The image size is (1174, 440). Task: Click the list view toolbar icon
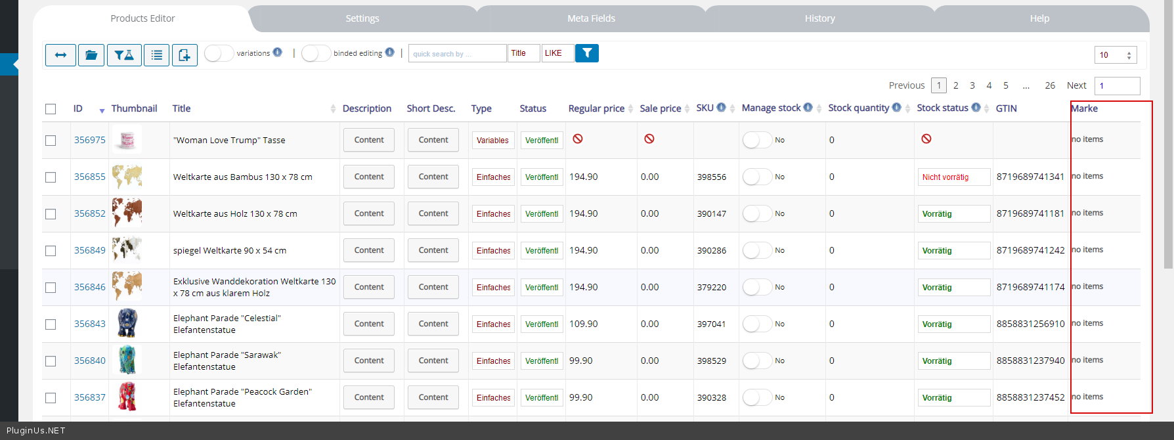point(157,55)
